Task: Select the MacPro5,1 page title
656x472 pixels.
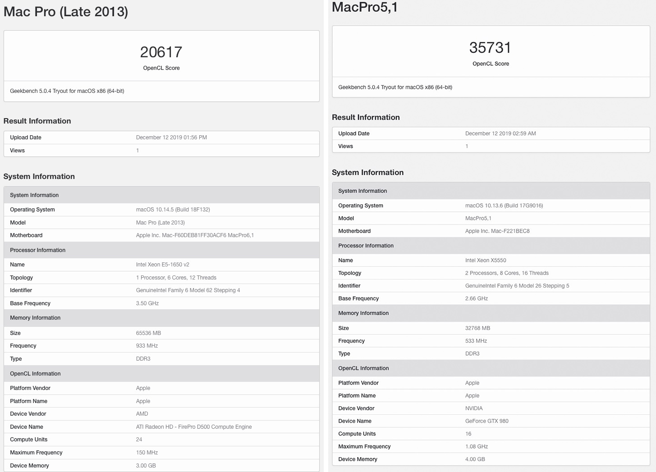Action: [x=365, y=7]
